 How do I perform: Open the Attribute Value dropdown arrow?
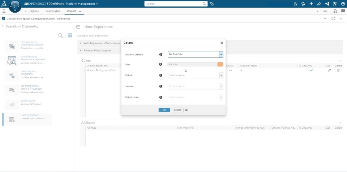click(221, 97)
